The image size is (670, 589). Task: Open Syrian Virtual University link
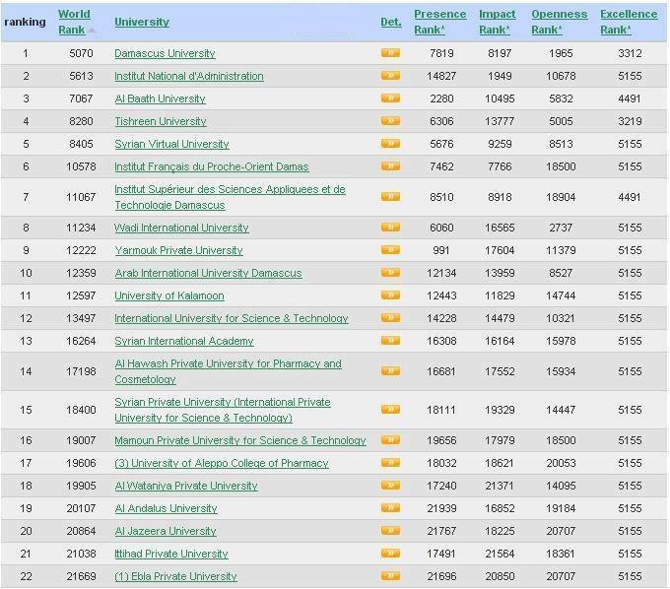coord(171,144)
